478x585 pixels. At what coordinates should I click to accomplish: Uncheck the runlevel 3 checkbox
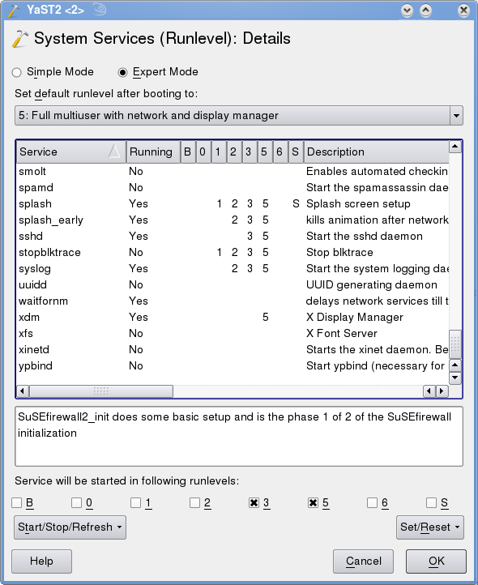coord(254,503)
